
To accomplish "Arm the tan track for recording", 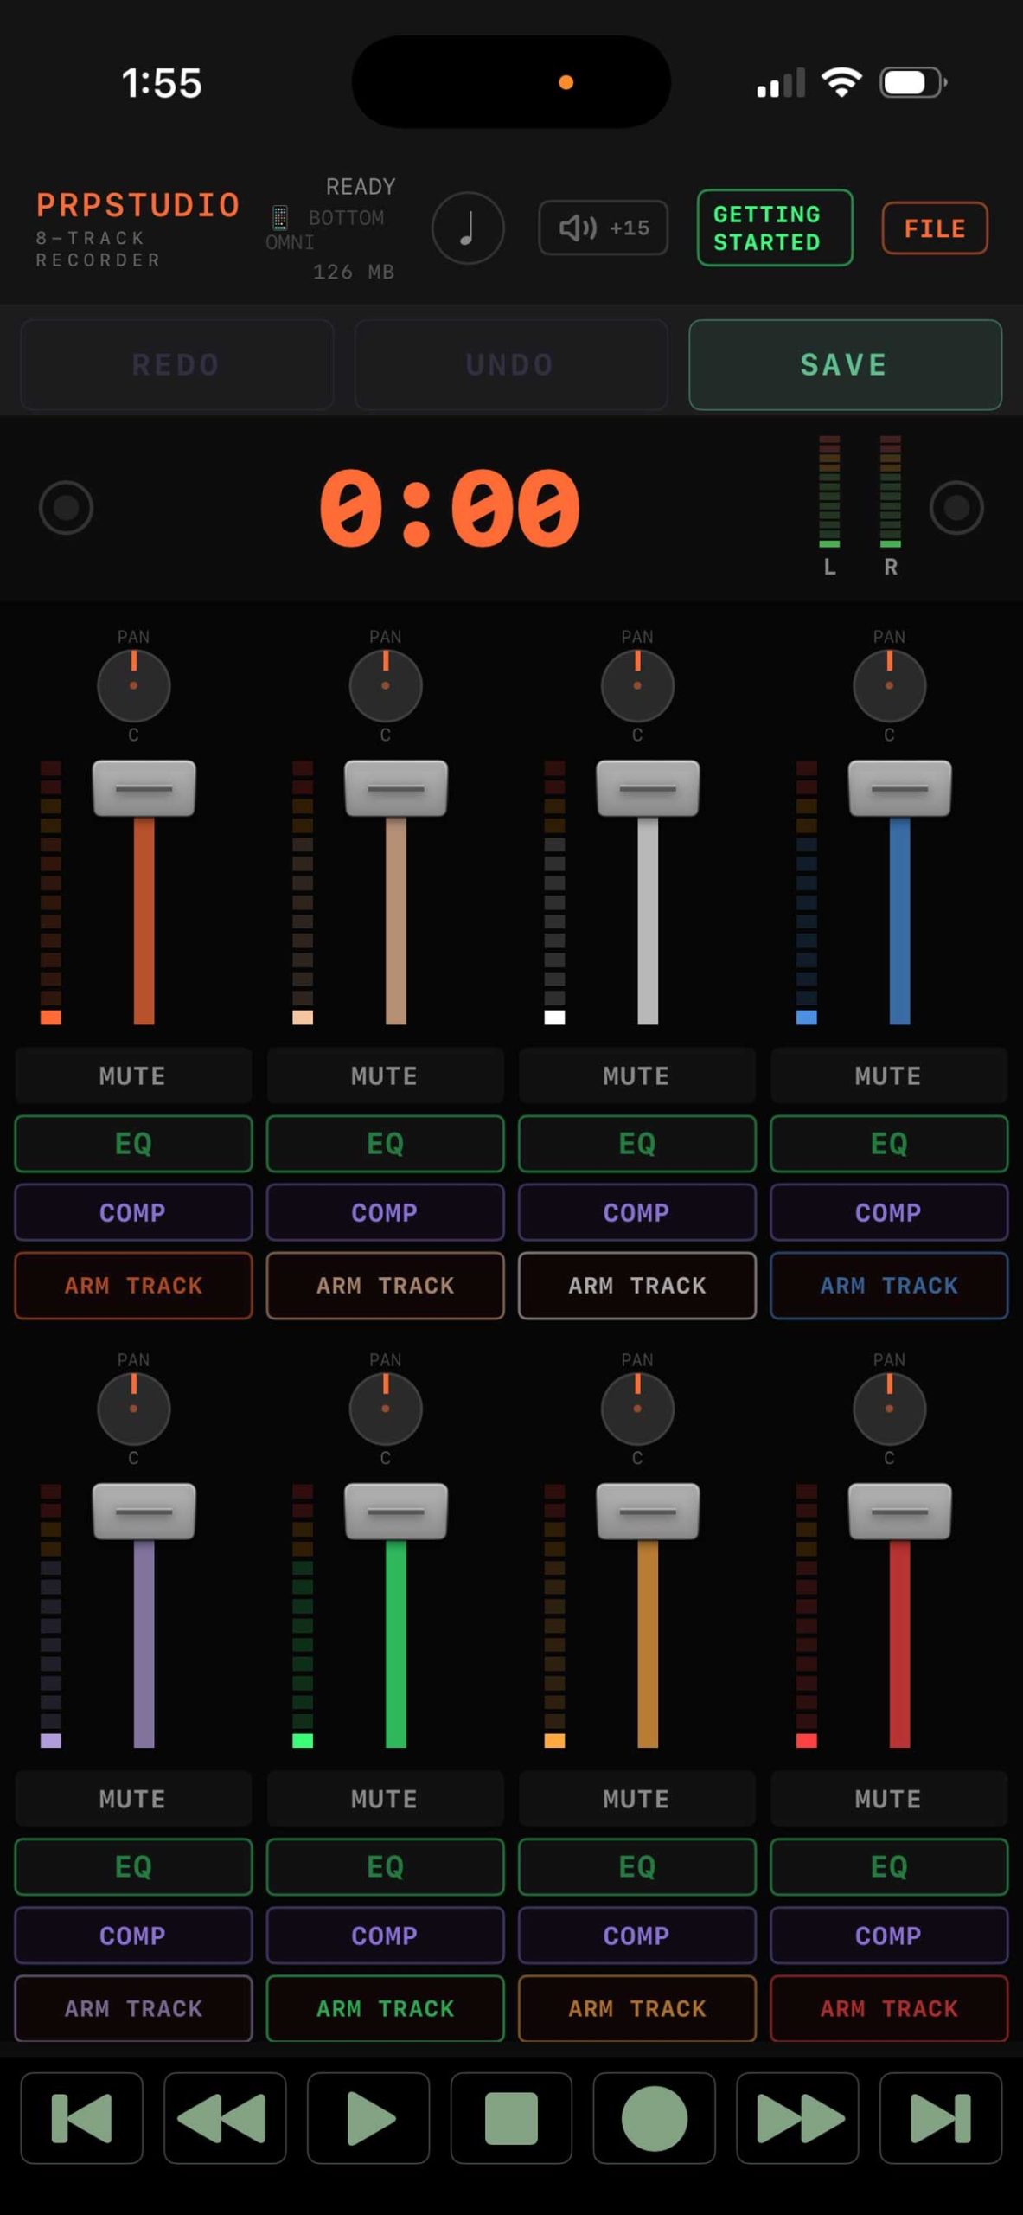I will (386, 1286).
